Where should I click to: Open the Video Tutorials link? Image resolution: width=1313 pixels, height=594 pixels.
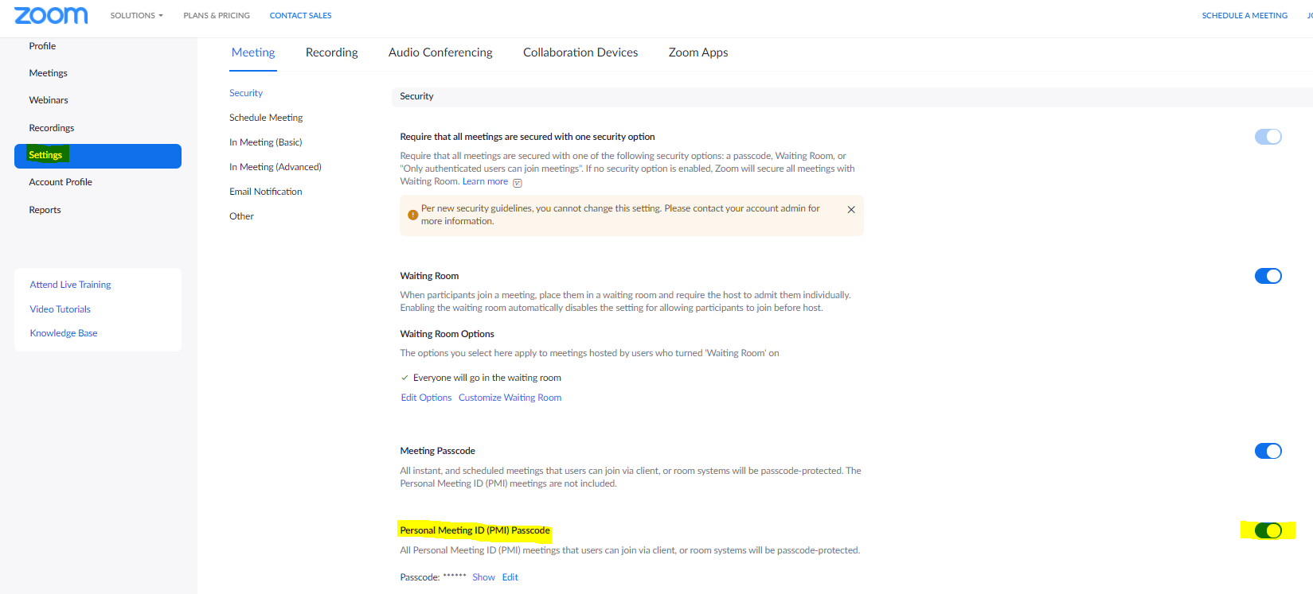pyautogui.click(x=60, y=309)
